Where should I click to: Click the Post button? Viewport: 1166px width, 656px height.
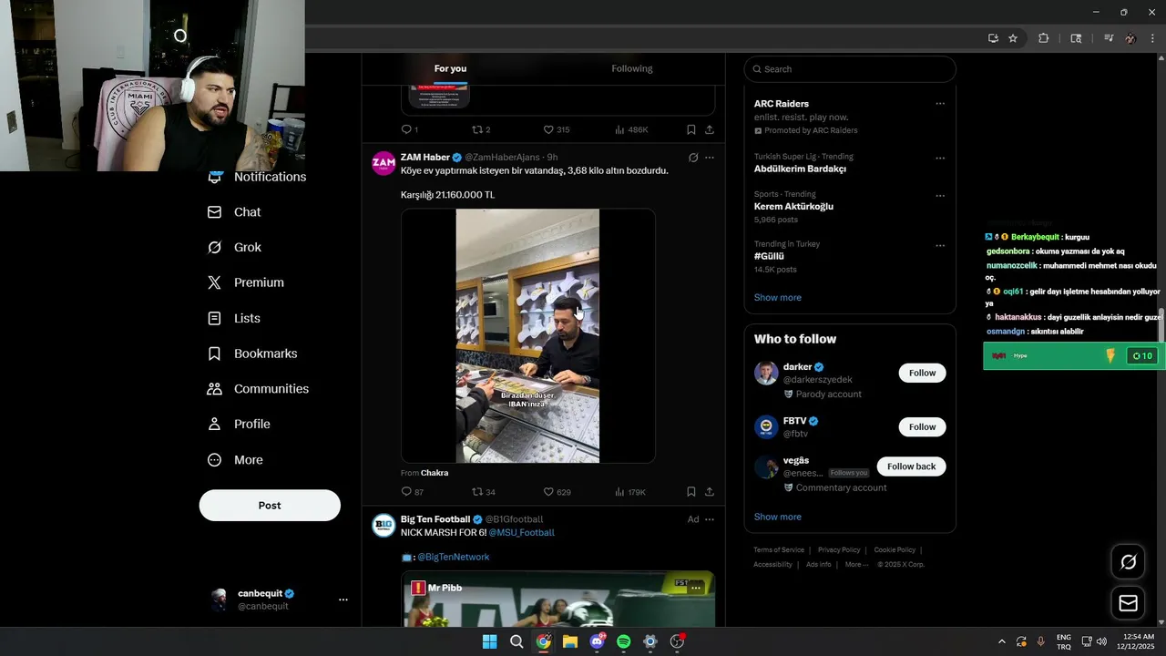270,506
